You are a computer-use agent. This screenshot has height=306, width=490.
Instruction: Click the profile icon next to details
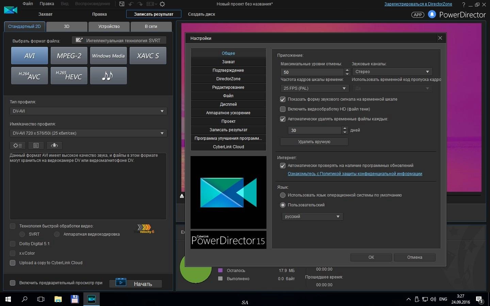[x=54, y=146]
